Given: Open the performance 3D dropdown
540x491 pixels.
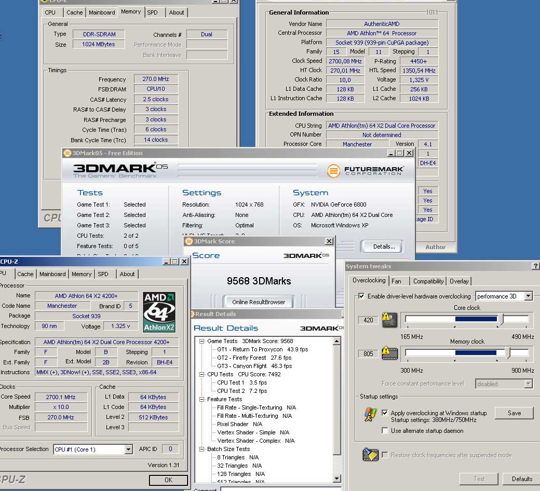Looking at the screenshot, I should coord(528,296).
